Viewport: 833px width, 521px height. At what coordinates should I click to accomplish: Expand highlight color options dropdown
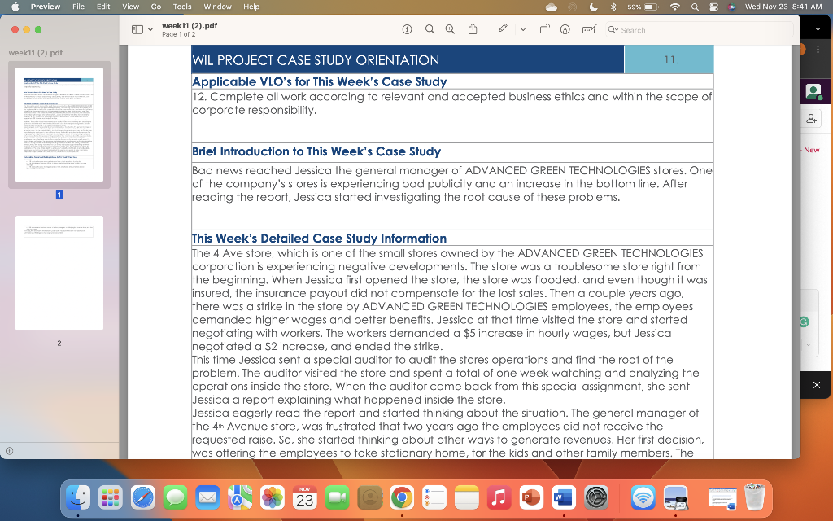(x=523, y=30)
